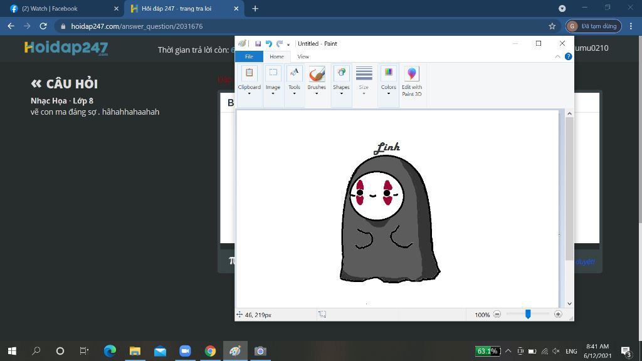Click the Chrome profile Đã tạm dừng button
The width and height of the screenshot is (642, 361).
tap(594, 26)
